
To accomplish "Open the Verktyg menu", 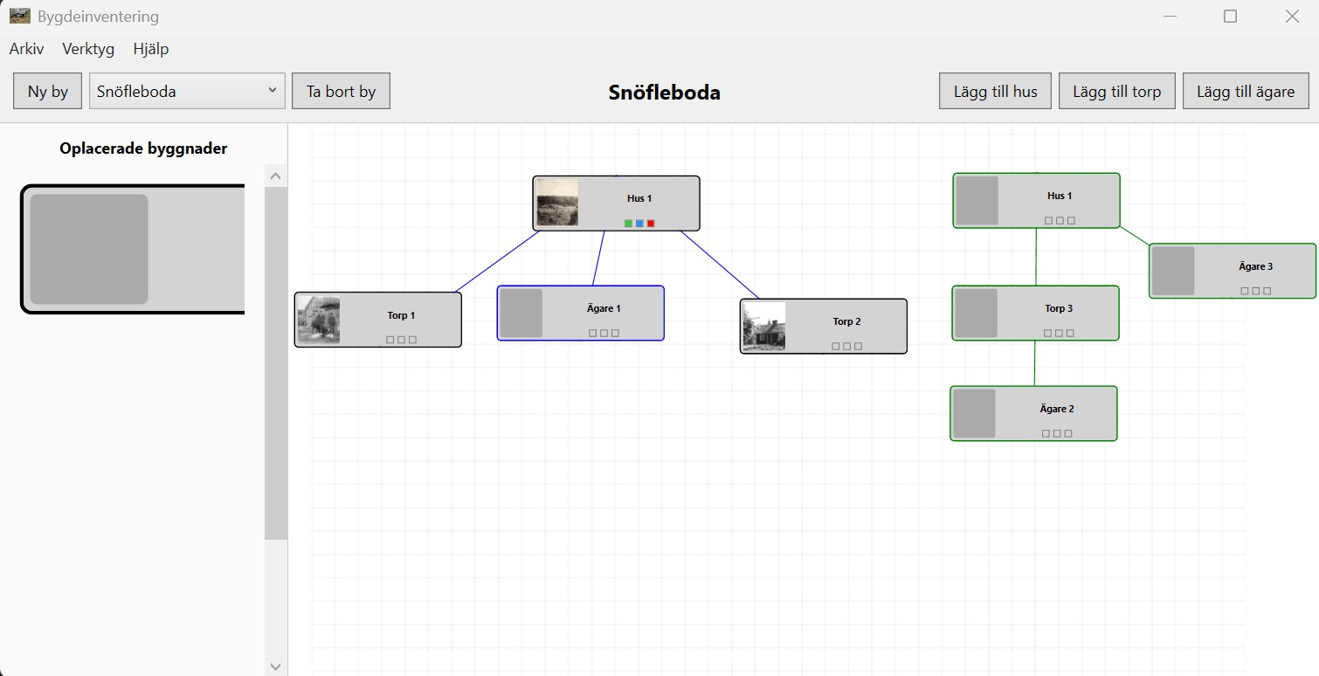I will click(88, 49).
